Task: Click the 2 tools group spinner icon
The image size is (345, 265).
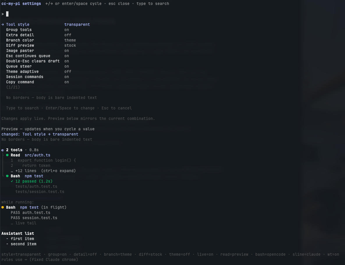Action: (x=3, y=150)
